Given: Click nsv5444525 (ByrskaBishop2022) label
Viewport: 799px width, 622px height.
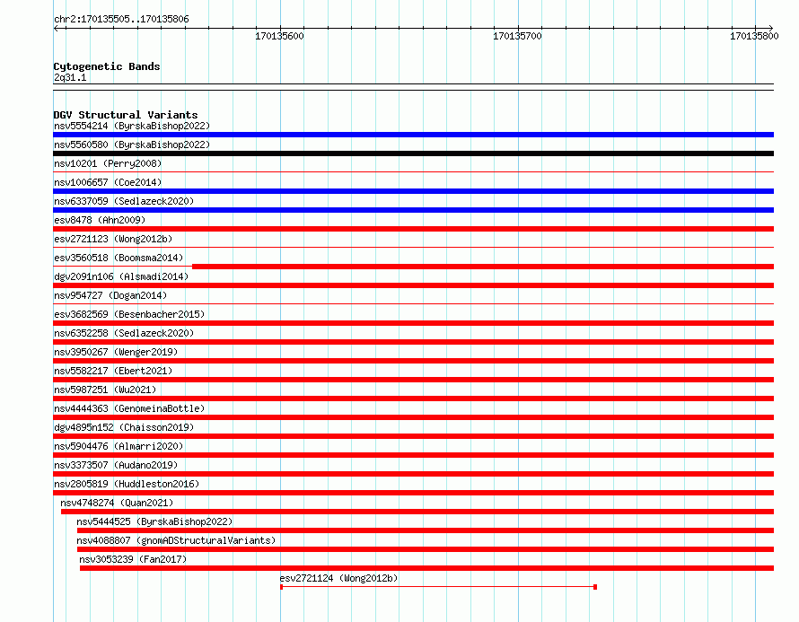Looking at the screenshot, I should [x=154, y=521].
